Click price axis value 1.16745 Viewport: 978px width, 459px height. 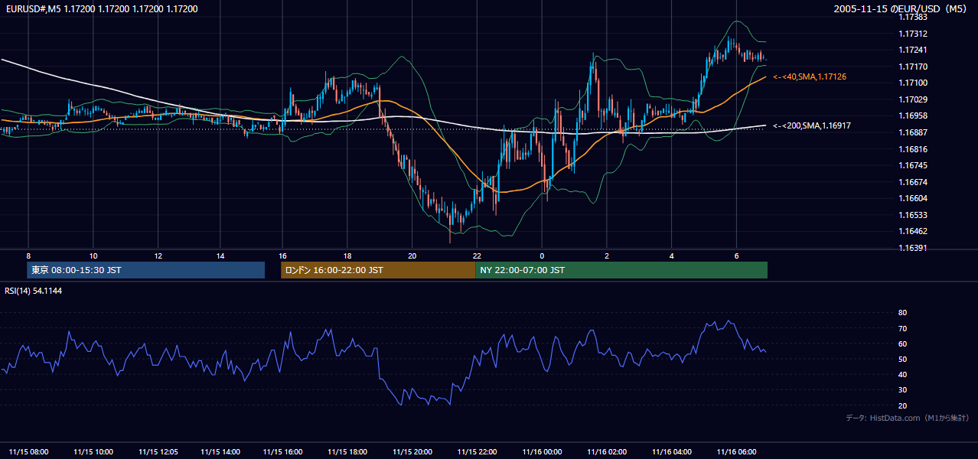913,165
